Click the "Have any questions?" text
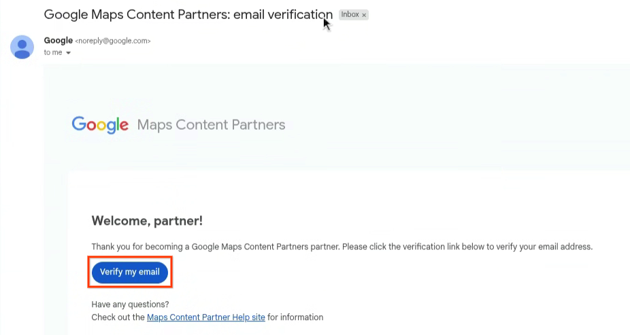 130,304
